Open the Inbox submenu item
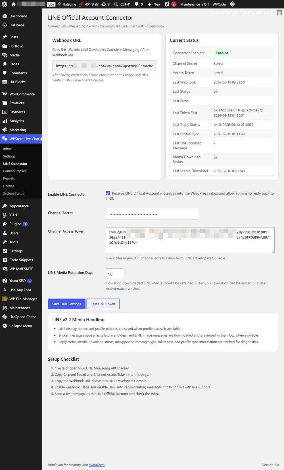The height and width of the screenshot is (470, 284). click(x=7, y=149)
